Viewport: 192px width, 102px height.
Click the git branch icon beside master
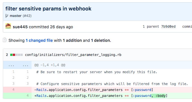[x=7, y=16]
